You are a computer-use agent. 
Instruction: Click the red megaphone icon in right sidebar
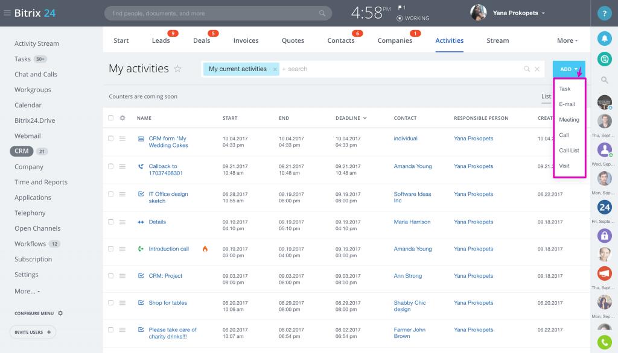click(x=604, y=273)
